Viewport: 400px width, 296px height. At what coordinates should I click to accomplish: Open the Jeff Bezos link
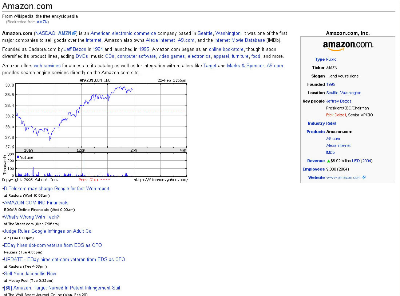click(x=75, y=49)
